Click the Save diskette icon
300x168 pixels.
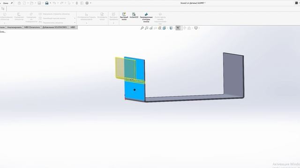(x=39, y=3)
